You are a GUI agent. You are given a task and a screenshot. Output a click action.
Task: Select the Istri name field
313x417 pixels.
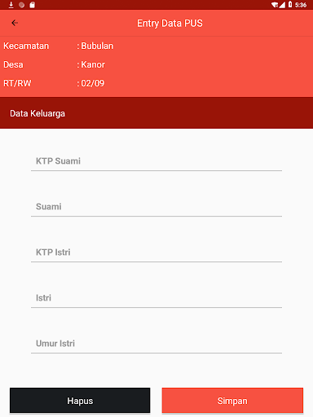click(x=156, y=298)
